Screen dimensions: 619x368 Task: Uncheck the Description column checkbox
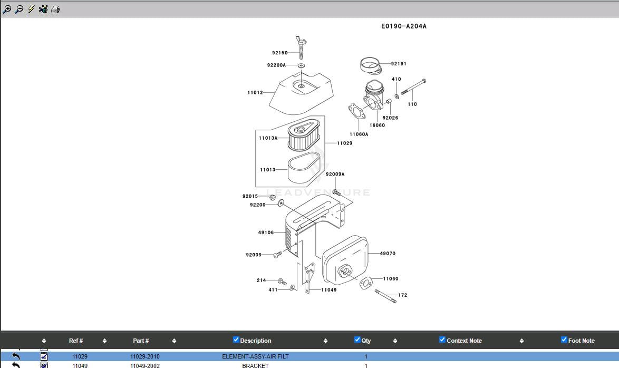[236, 340]
